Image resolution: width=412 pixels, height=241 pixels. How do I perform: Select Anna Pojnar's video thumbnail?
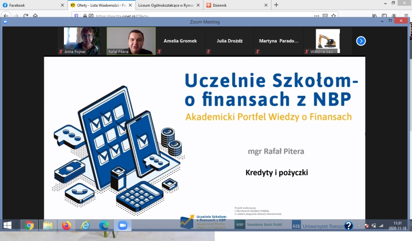tap(81, 41)
